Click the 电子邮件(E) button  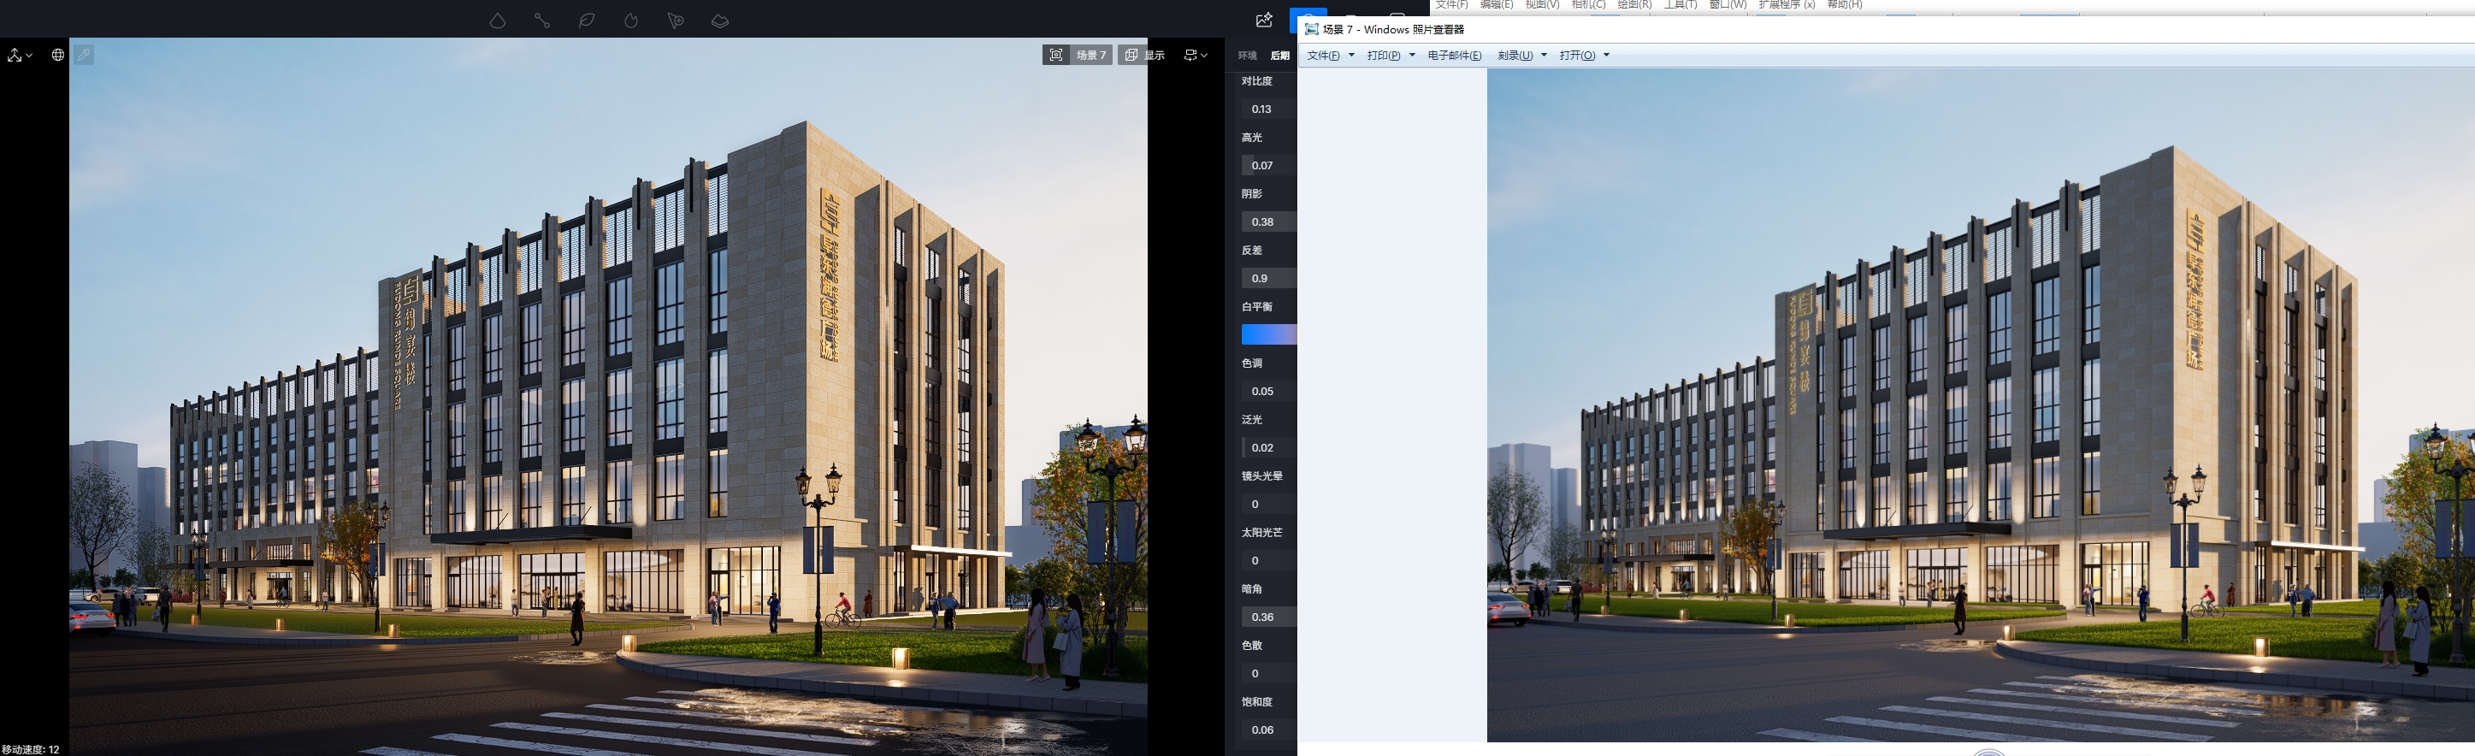1454,56
